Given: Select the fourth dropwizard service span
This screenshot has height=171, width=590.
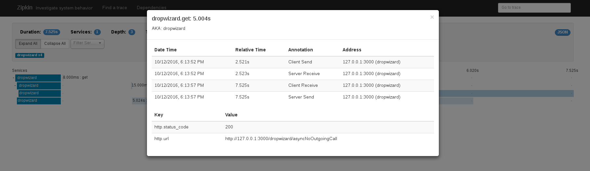Looking at the screenshot, I should coord(39,101).
